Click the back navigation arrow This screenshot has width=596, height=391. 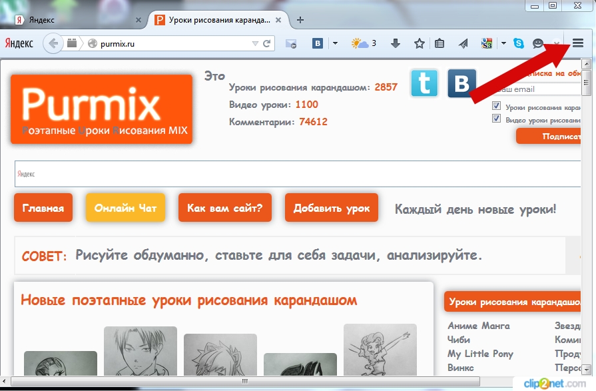coord(53,43)
